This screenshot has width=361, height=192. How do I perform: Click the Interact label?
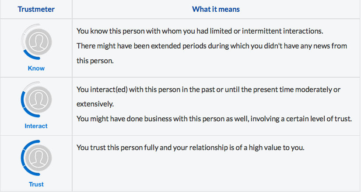(x=36, y=126)
